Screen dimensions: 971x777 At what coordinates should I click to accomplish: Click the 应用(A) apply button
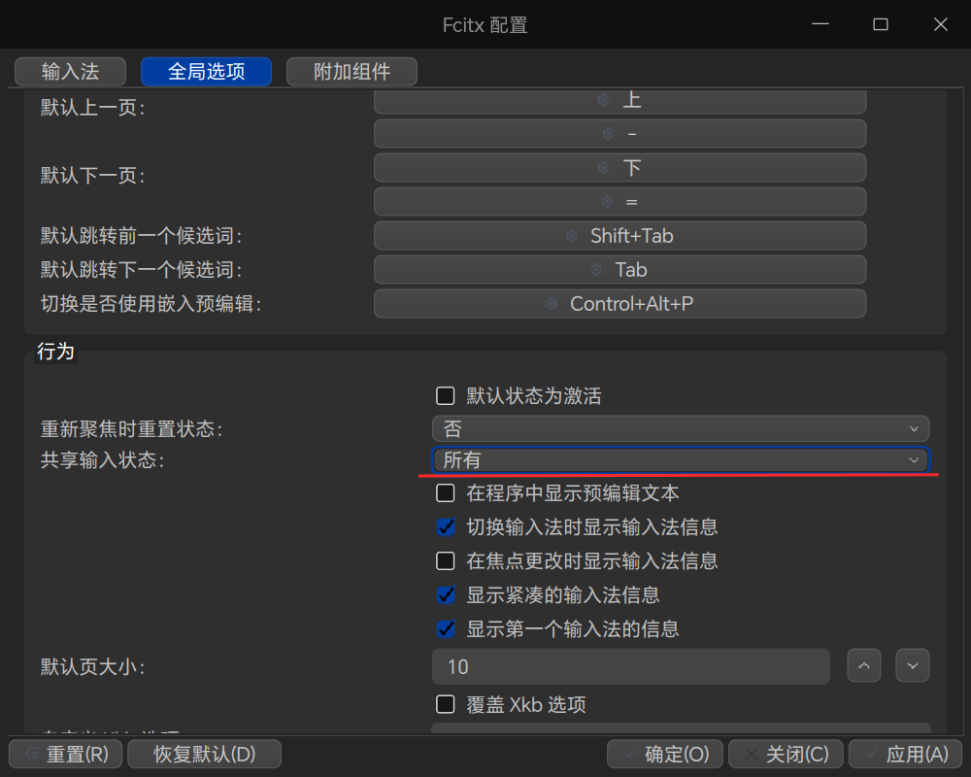click(x=905, y=754)
